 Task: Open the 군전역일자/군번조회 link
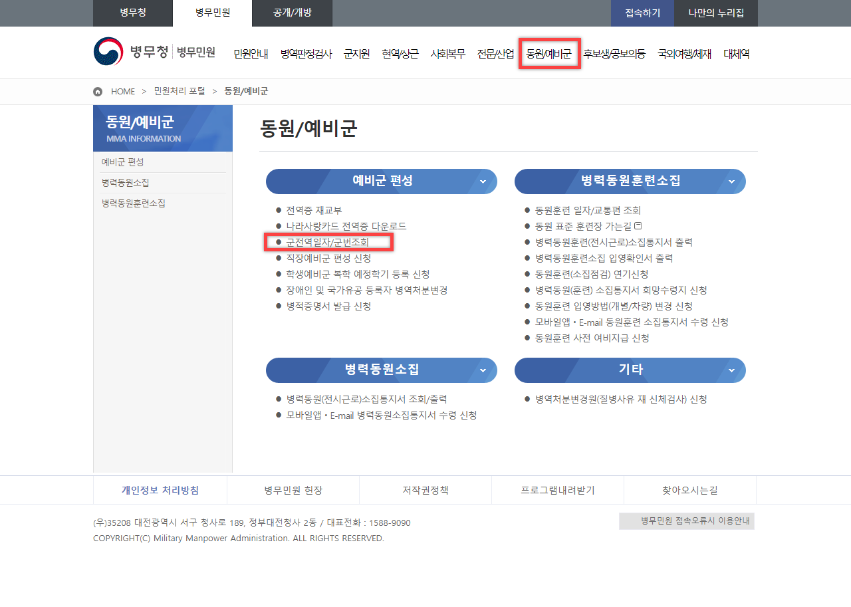tap(327, 243)
